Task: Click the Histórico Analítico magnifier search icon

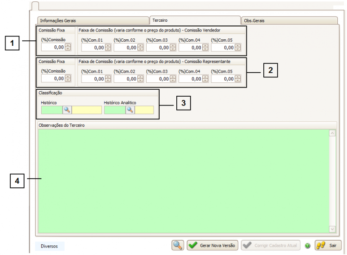Action: tap(130, 110)
